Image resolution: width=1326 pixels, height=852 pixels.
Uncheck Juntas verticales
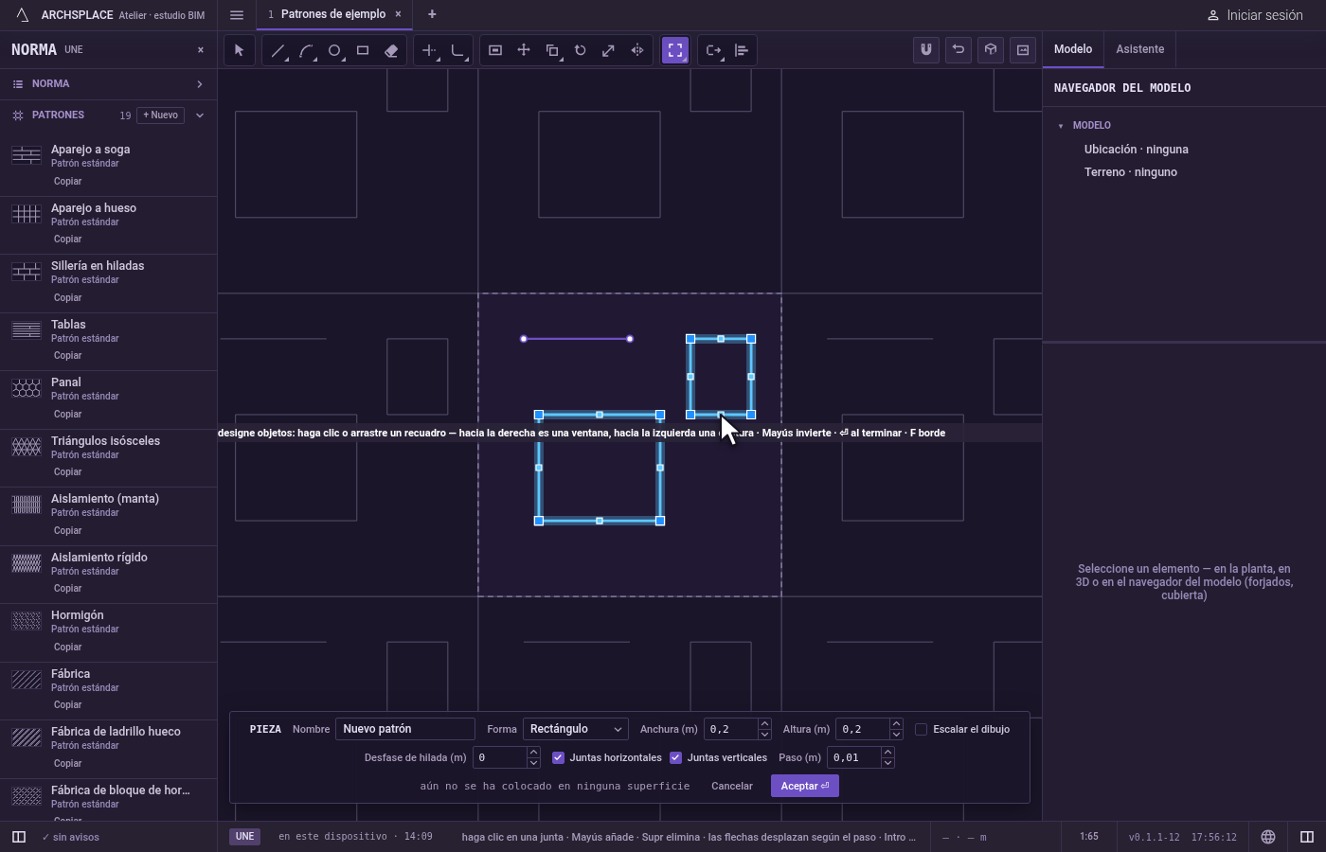(675, 757)
